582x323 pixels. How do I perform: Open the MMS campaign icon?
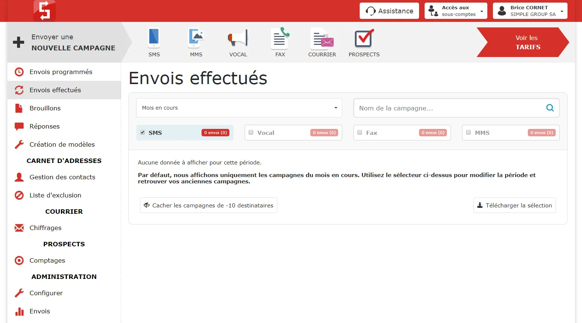[x=196, y=38]
